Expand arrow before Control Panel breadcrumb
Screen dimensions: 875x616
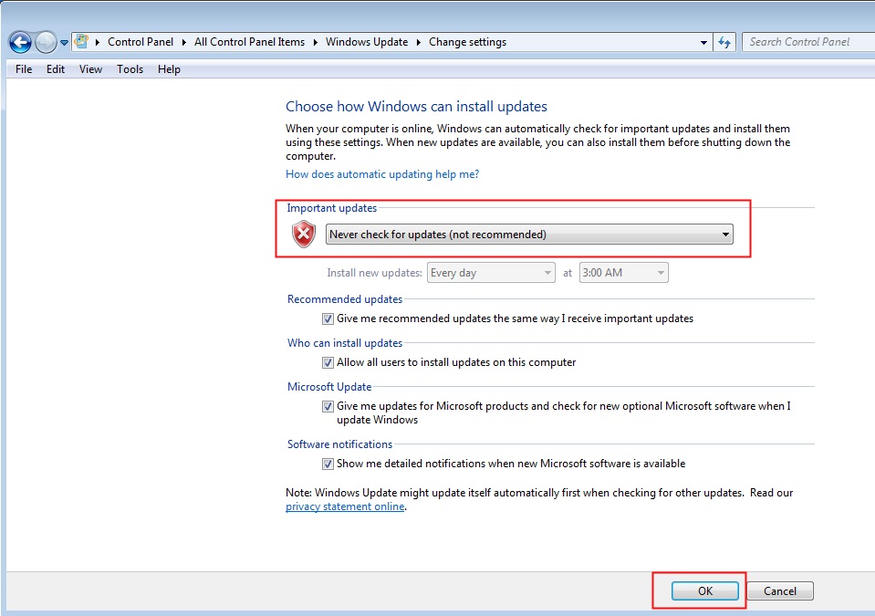click(97, 42)
